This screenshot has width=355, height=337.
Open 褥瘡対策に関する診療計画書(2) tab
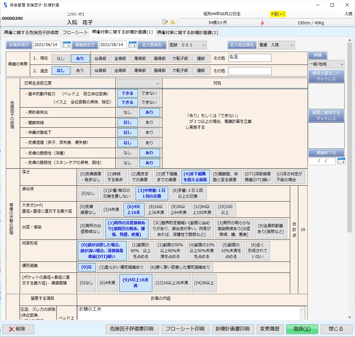(x=188, y=32)
